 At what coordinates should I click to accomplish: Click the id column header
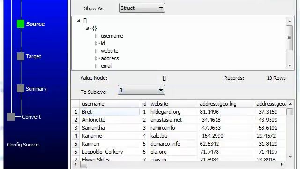coord(144,104)
